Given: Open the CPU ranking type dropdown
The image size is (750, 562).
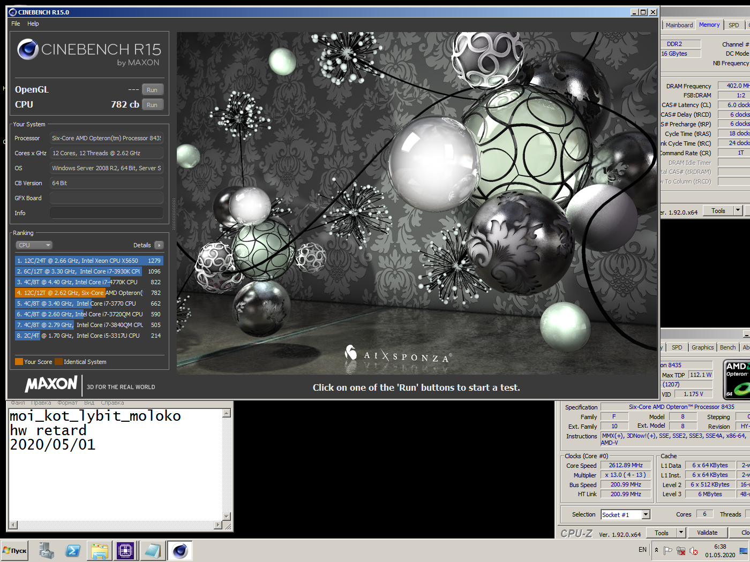Looking at the screenshot, I should click(34, 245).
